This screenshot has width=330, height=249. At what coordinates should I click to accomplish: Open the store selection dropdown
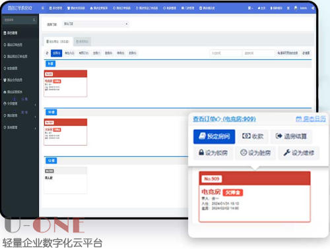[96, 24]
